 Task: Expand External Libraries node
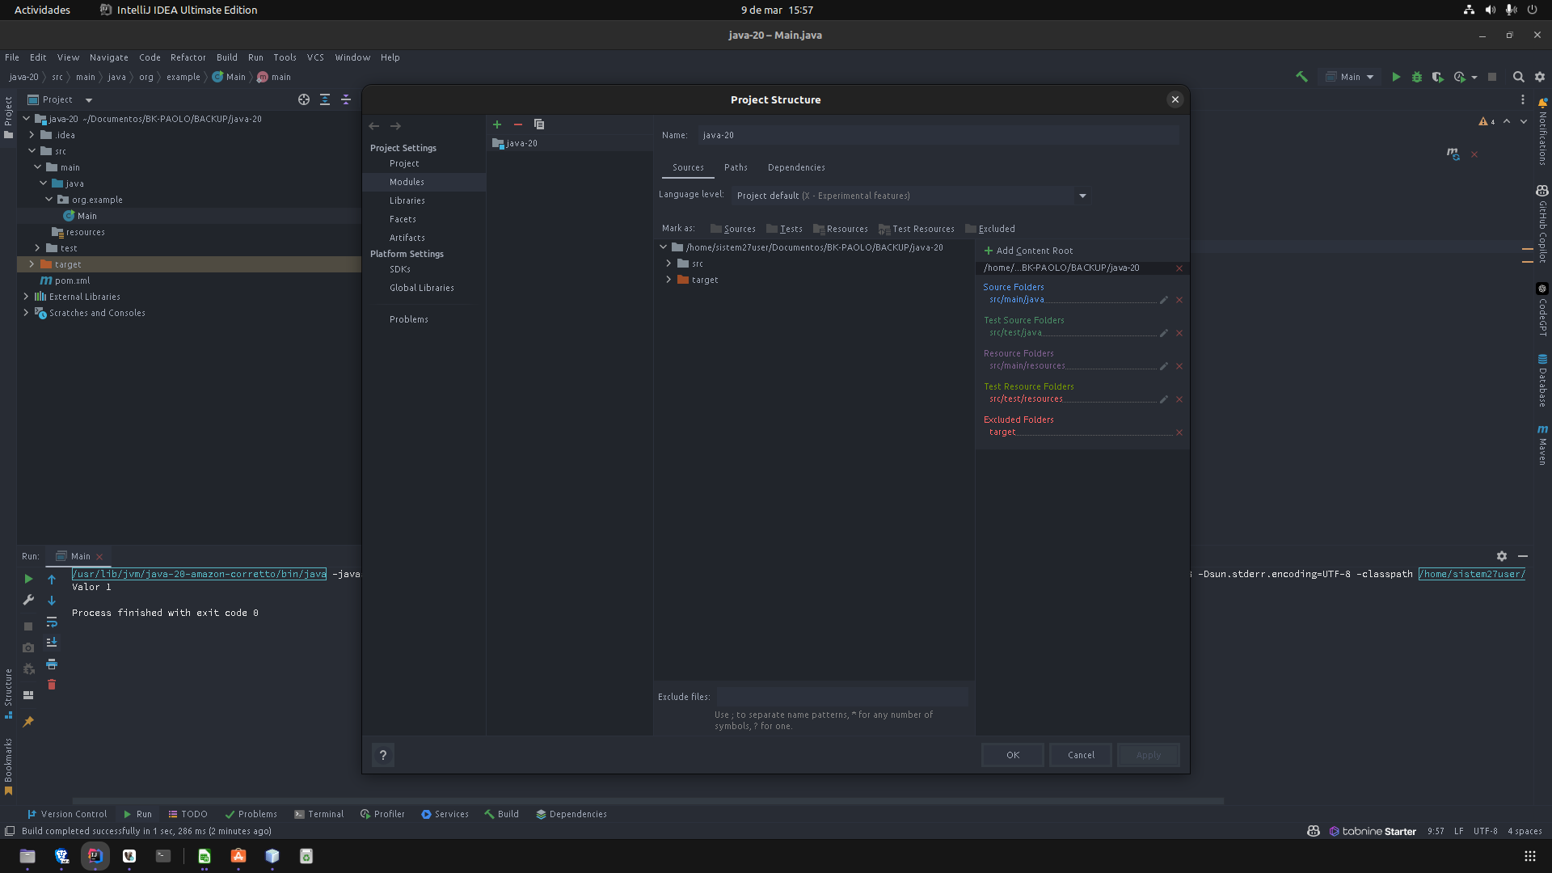tap(26, 297)
